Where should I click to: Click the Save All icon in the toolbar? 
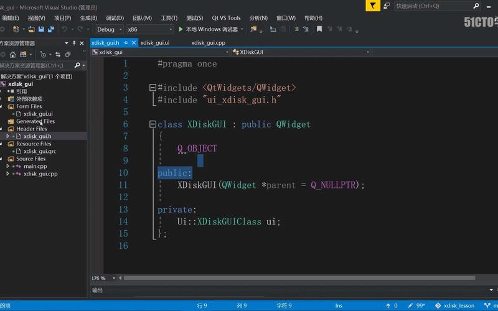click(x=50, y=29)
